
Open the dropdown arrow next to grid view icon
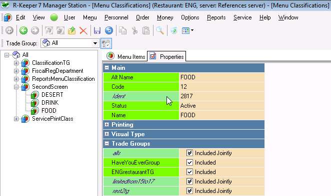[192, 30]
